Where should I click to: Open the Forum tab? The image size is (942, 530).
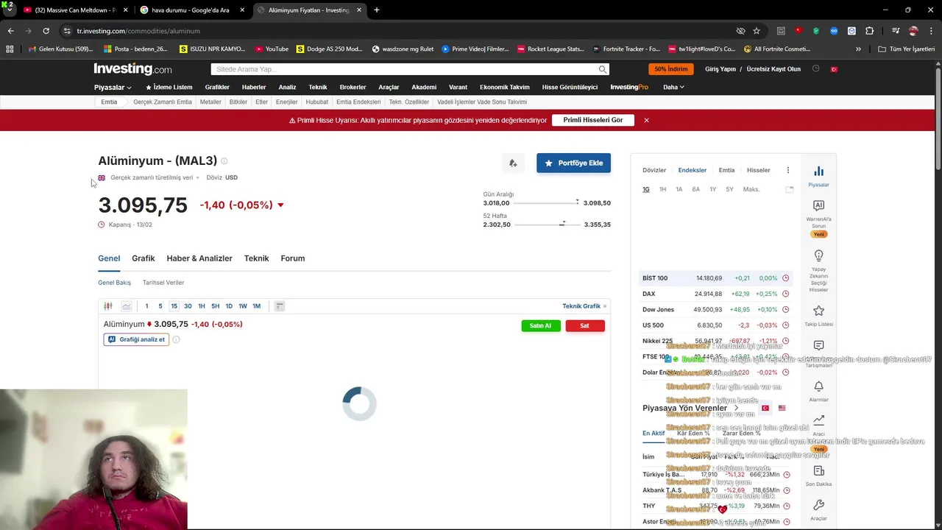click(293, 258)
